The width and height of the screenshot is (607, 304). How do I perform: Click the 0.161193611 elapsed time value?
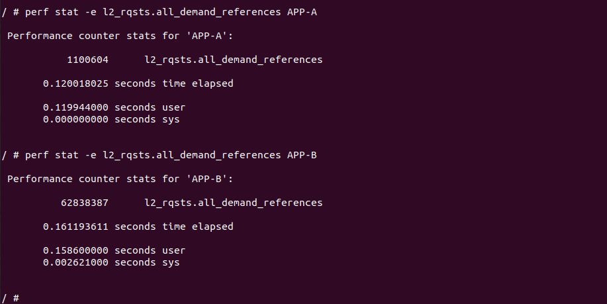tap(76, 227)
